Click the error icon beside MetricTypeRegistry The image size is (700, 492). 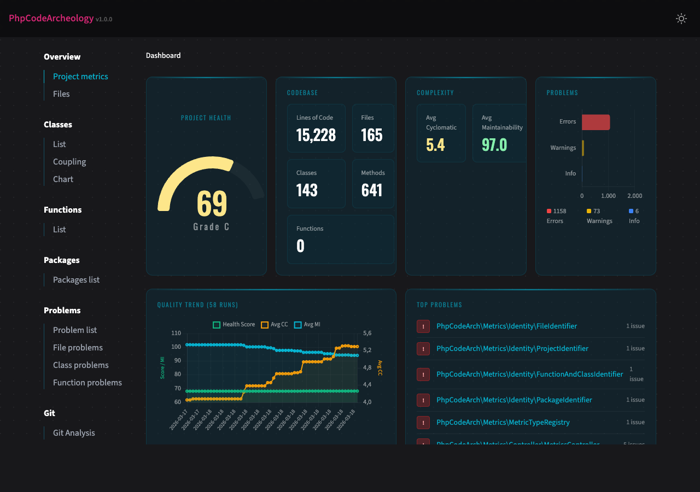tap(423, 423)
